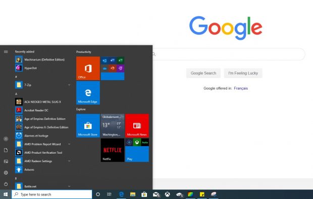Screen dimensions: 313x199
Task: Open Settings gear in Start sidebar
Action: pos(6,172)
